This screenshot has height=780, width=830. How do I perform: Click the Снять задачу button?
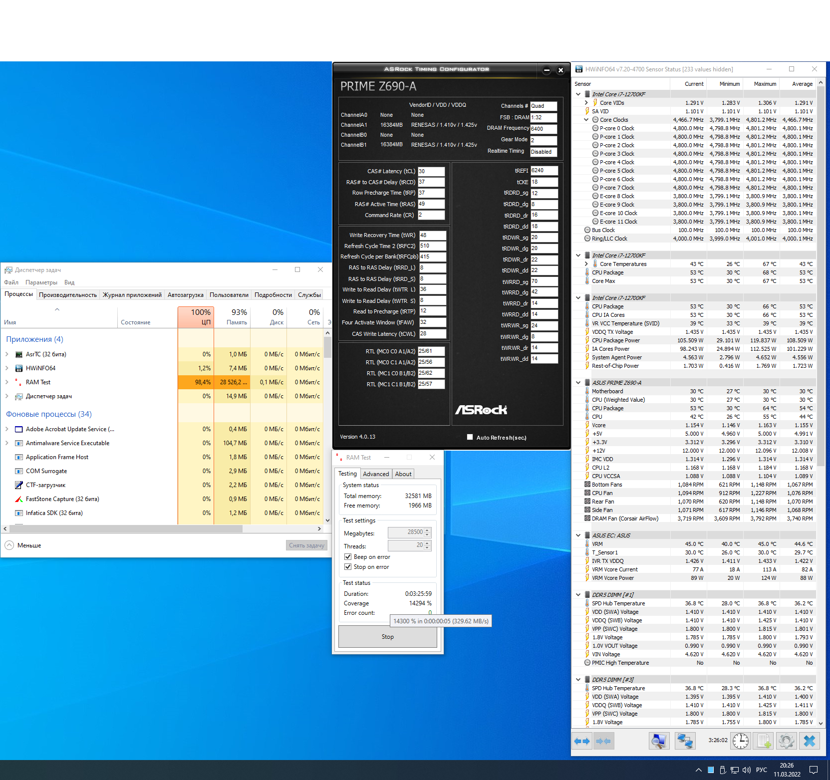pyautogui.click(x=307, y=545)
